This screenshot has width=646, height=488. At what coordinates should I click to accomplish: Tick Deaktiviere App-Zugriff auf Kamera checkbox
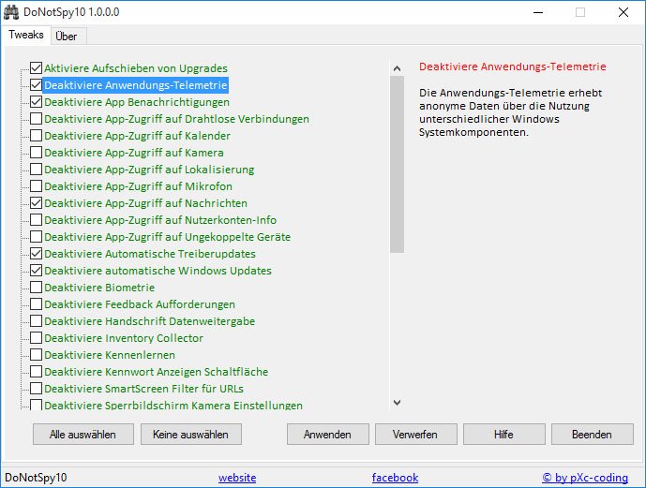(37, 153)
